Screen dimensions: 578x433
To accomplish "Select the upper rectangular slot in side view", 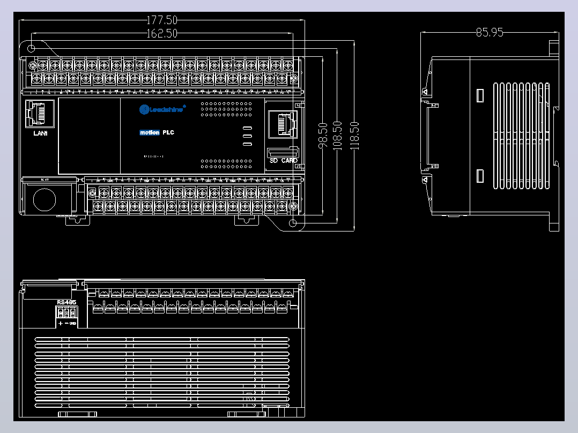I will [x=480, y=95].
